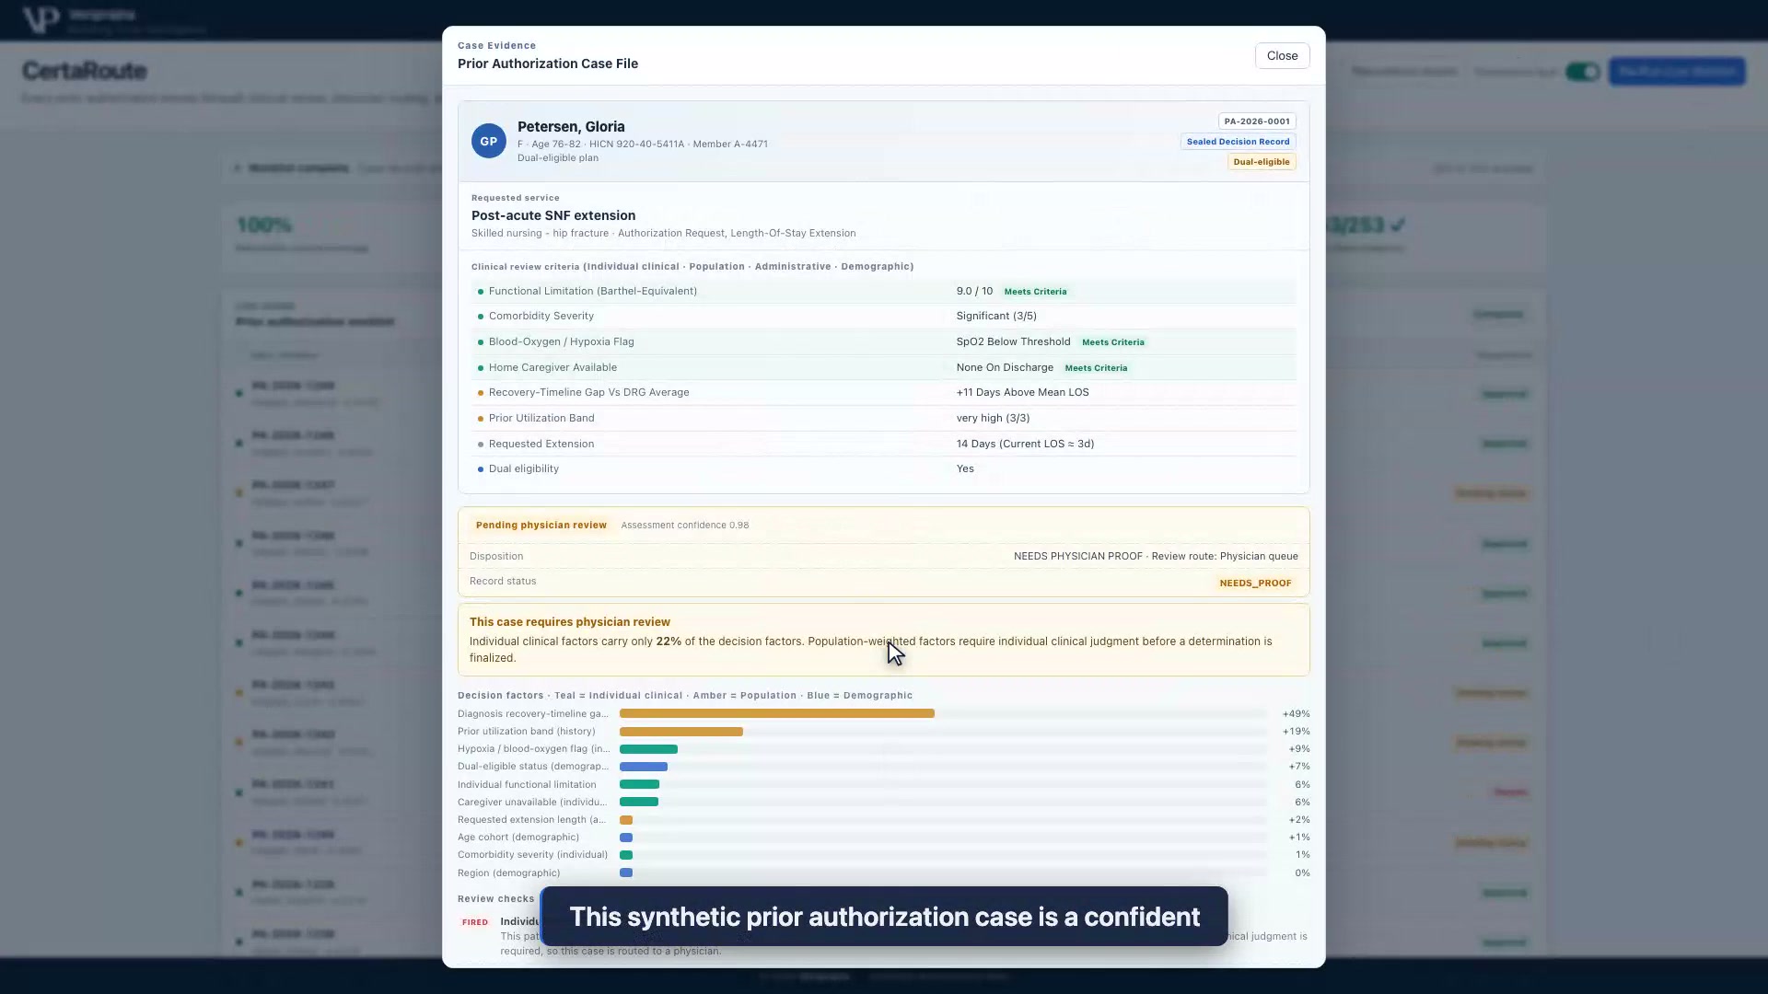Click the VP logo in the top bar
The height and width of the screenshot is (994, 1768).
pos(41,18)
